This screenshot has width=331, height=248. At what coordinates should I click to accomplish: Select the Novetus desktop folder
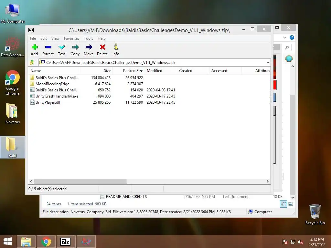tap(13, 113)
